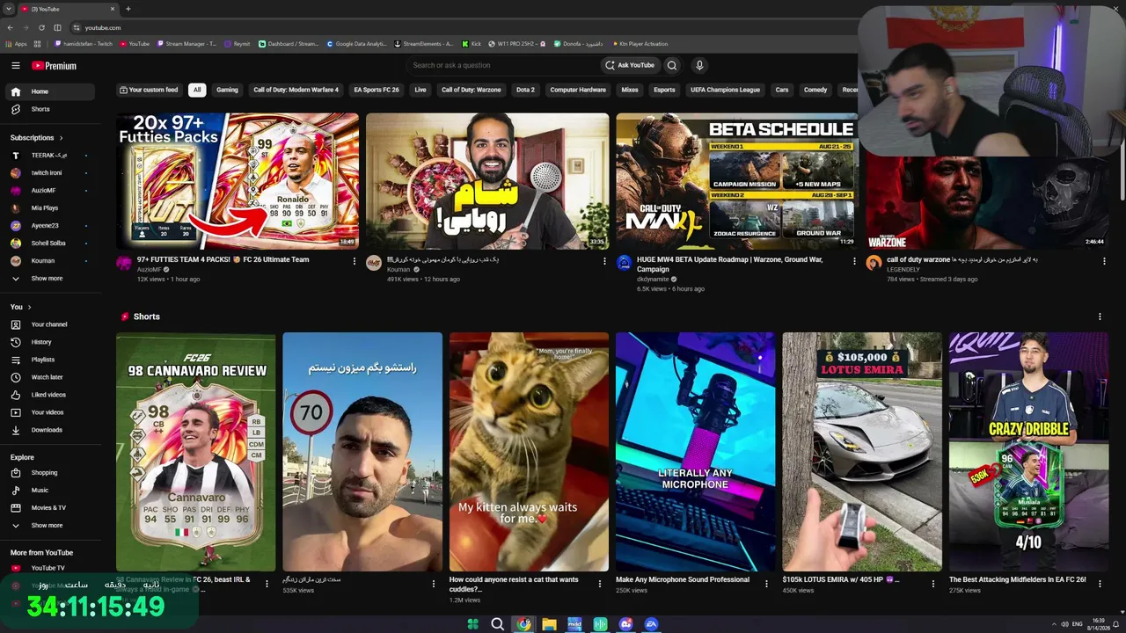Open options for 97+ FUTTIES TEAM 4 PACKS video
The height and width of the screenshot is (633, 1126).
pos(355,261)
